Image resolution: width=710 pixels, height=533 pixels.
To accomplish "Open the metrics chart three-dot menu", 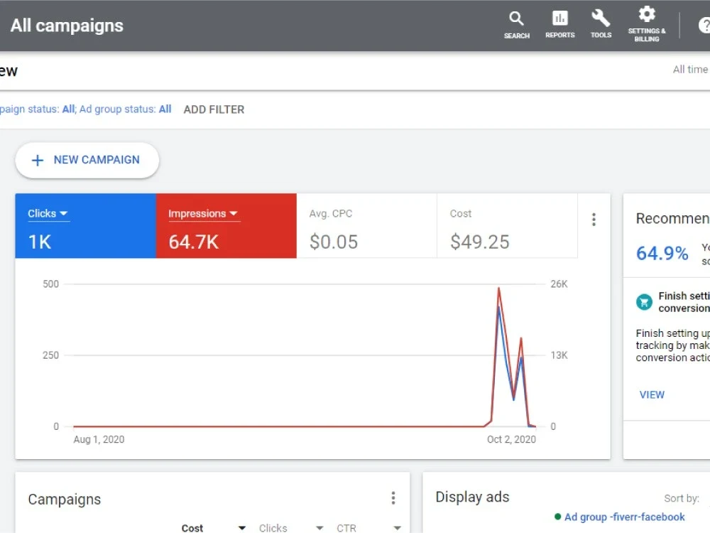I will 594,220.
